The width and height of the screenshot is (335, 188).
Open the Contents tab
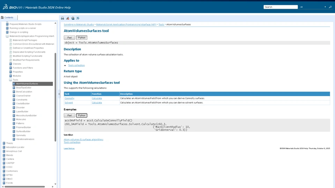tap(9, 17)
